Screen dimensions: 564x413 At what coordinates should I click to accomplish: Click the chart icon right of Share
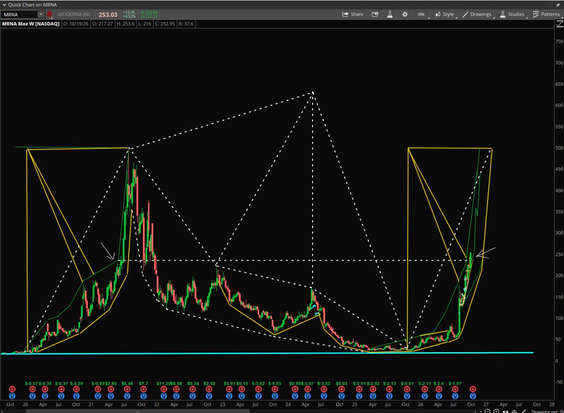[375, 14]
